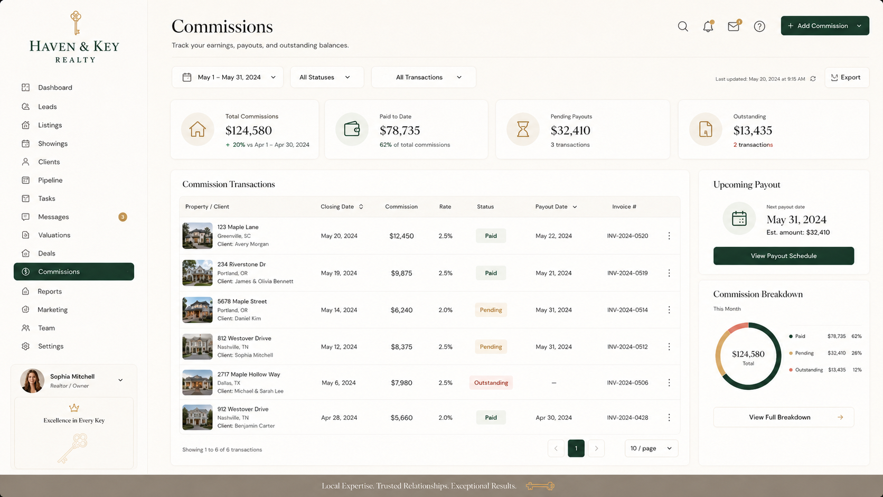883x497 pixels.
Task: Open row actions for 812 Westover Drive
Action: (x=669, y=347)
